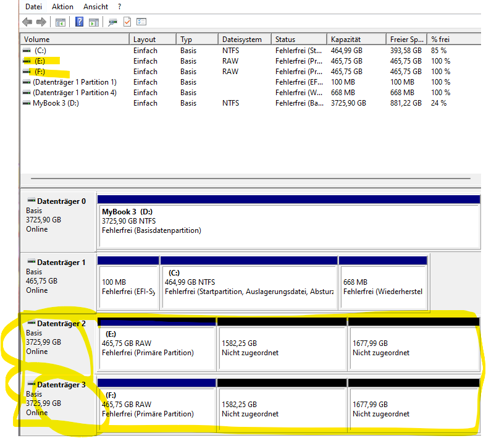Click disk icon beside Datenträger 1 label

click(31, 261)
